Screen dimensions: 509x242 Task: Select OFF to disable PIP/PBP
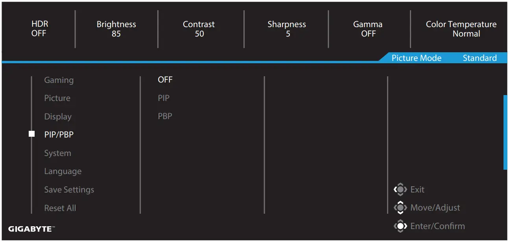[165, 79]
